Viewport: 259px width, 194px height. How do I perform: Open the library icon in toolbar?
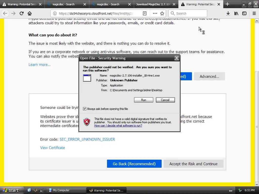click(x=236, y=13)
